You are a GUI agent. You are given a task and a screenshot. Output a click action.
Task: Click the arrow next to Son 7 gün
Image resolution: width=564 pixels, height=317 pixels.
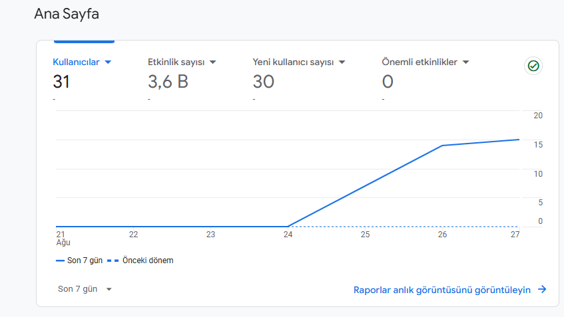(x=109, y=289)
